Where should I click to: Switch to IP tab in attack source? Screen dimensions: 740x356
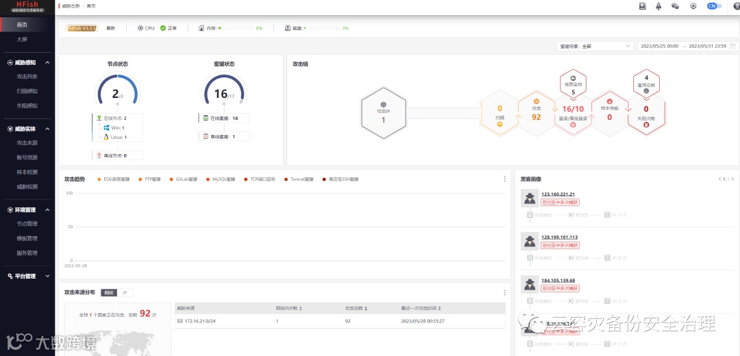125,292
